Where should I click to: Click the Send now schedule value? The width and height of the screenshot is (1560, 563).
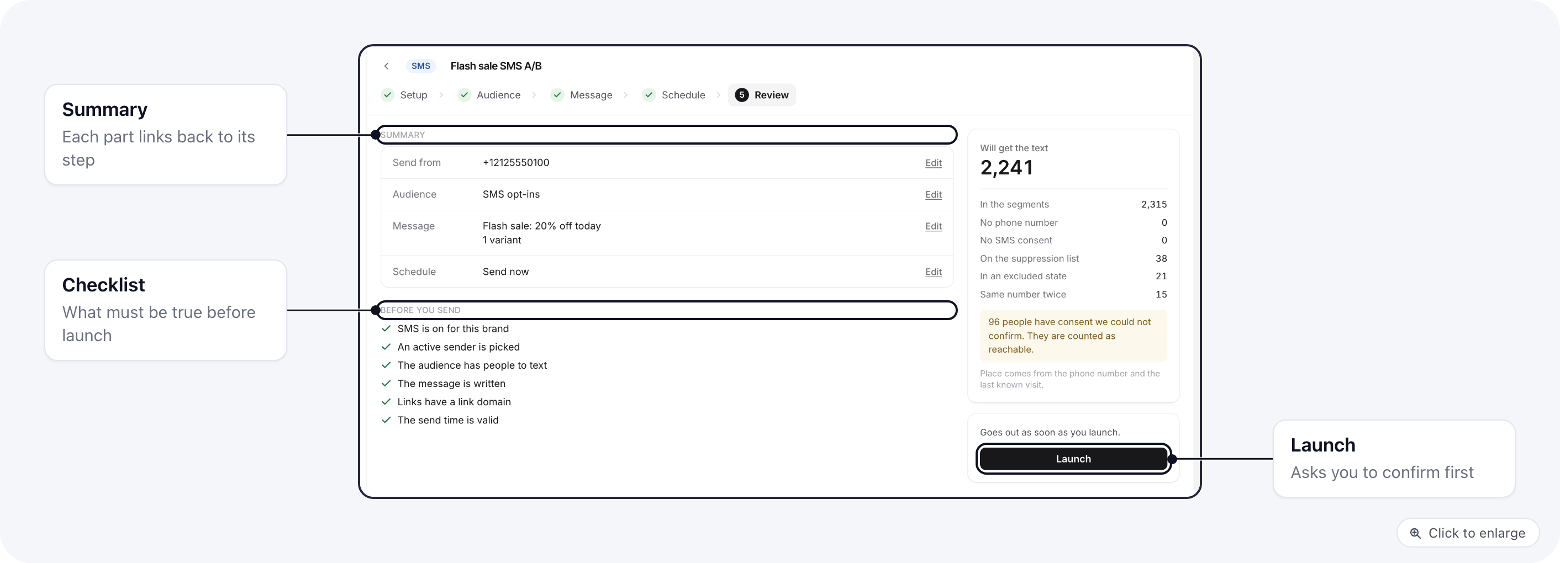(x=505, y=272)
